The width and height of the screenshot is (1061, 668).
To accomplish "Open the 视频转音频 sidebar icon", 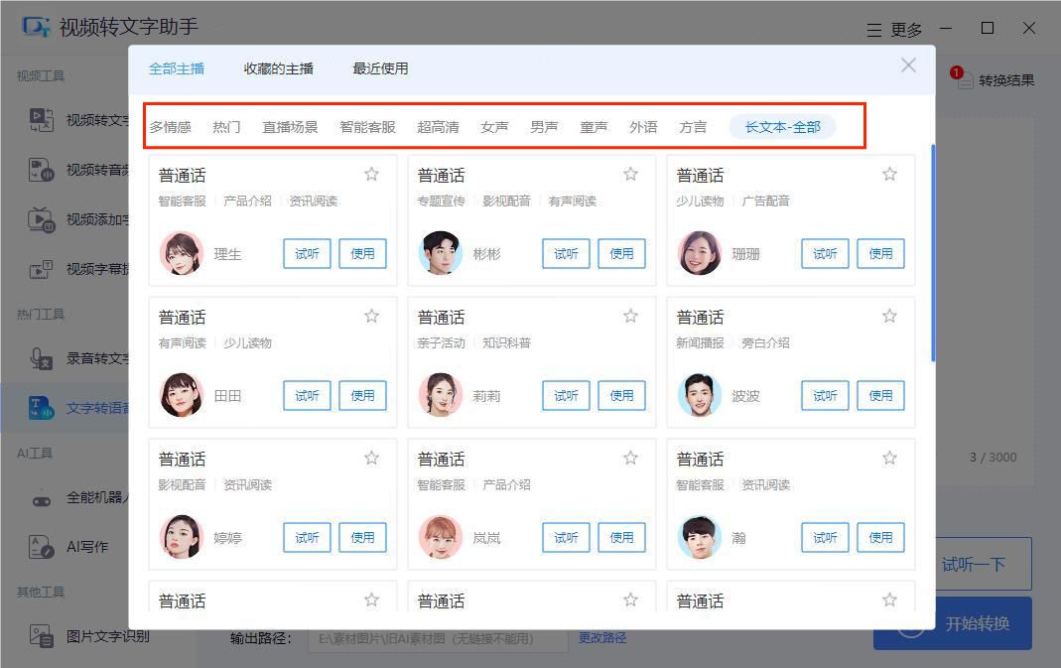I will pos(42,169).
